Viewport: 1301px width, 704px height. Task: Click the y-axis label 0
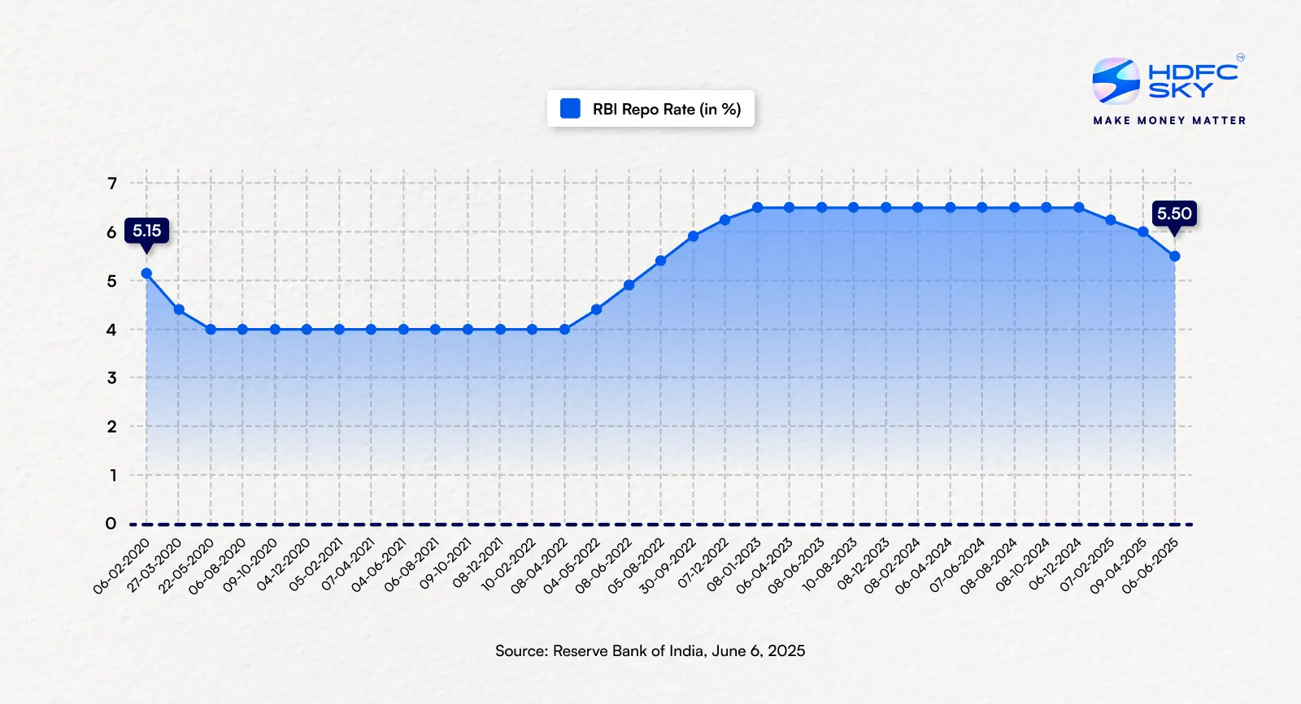click(111, 524)
